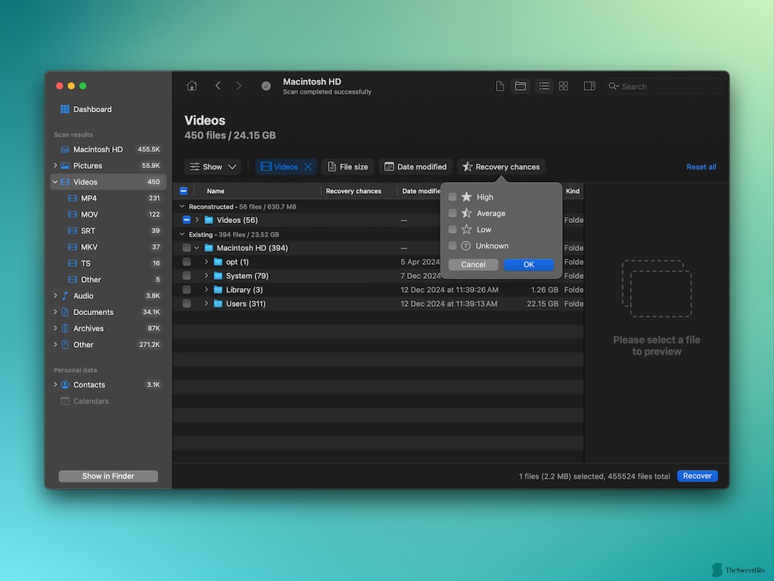Screen dimensions: 774x581
Task: Click the Search field
Action: (x=666, y=87)
